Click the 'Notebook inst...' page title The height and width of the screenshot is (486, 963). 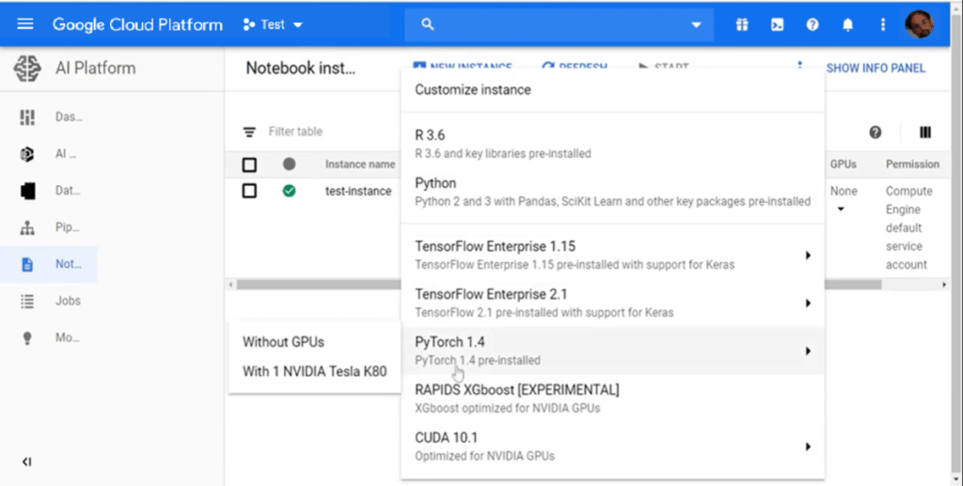click(300, 68)
